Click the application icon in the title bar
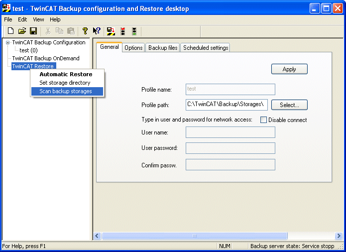 click(x=6, y=8)
